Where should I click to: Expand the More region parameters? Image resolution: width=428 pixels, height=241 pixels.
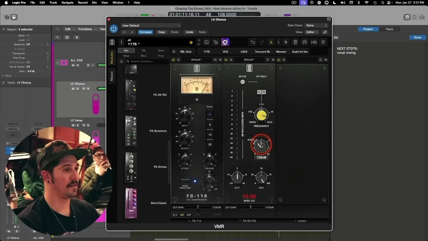[4, 76]
